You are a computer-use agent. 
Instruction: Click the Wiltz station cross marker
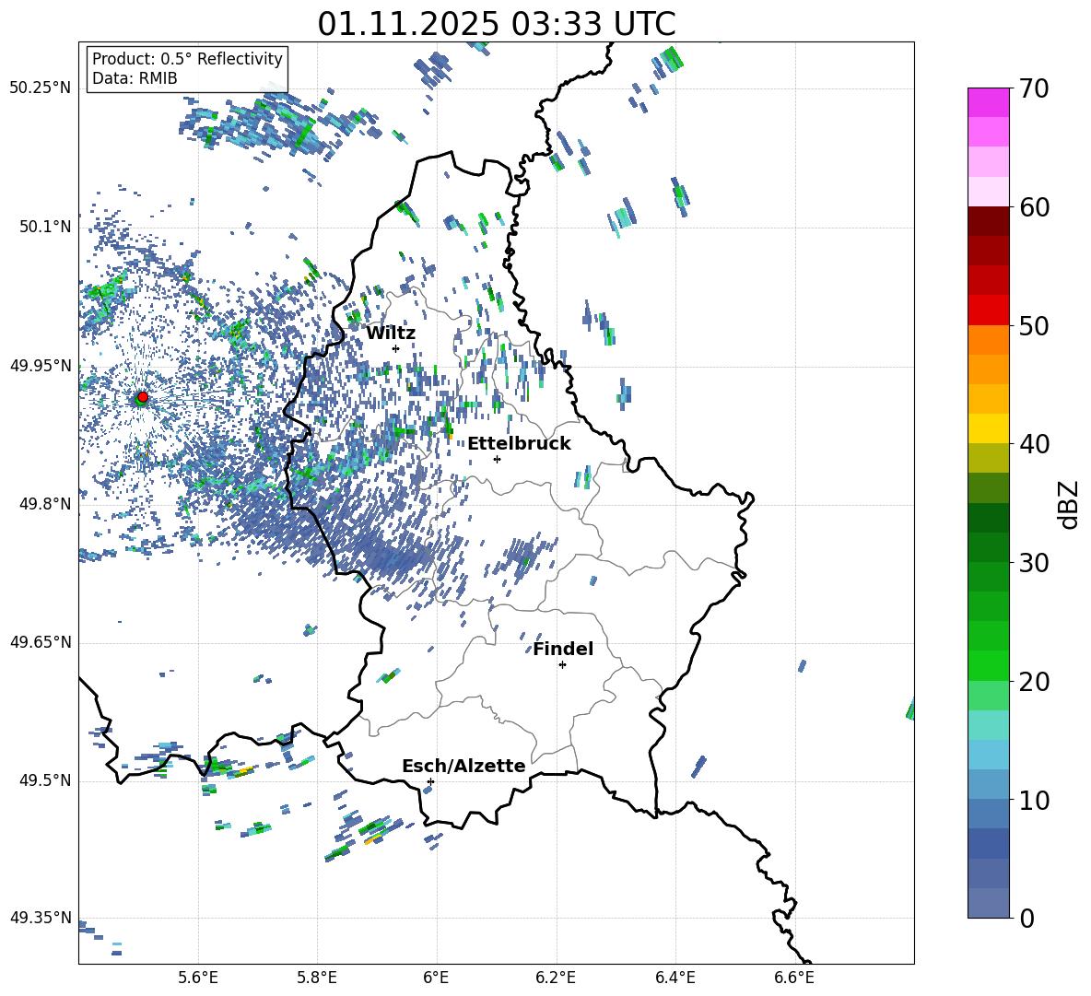pos(395,348)
